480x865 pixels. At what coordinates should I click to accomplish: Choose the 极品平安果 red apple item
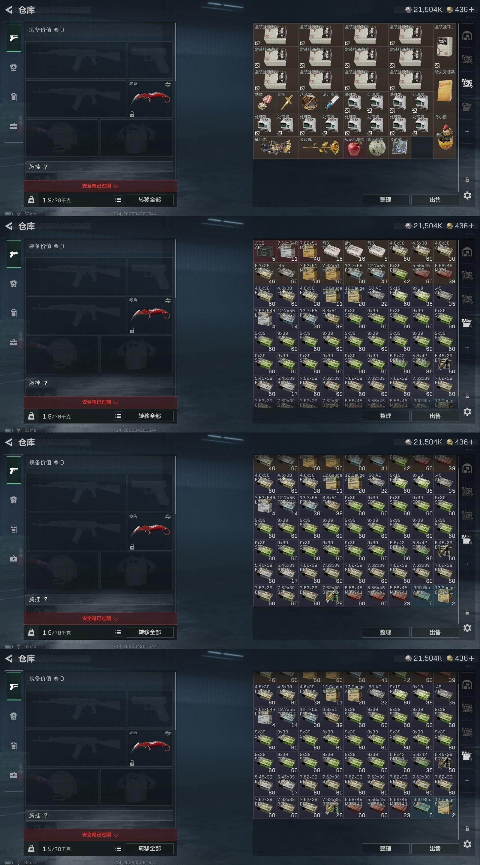pos(355,147)
